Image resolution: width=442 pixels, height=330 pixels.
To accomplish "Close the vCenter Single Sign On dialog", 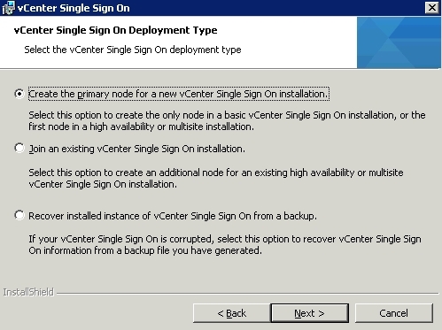I will pyautogui.click(x=432, y=7).
